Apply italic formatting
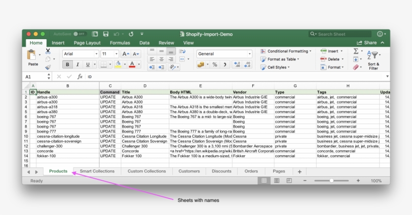This screenshot has height=215, width=412. click(x=77, y=64)
